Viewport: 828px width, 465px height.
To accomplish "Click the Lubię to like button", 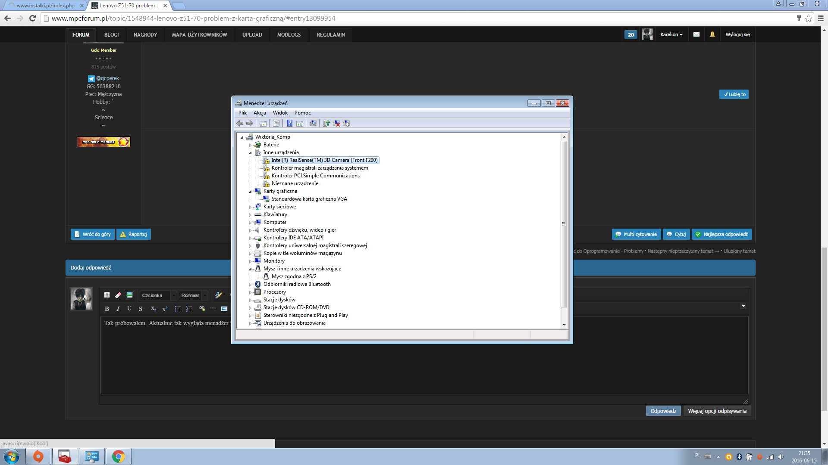I will pos(734,94).
